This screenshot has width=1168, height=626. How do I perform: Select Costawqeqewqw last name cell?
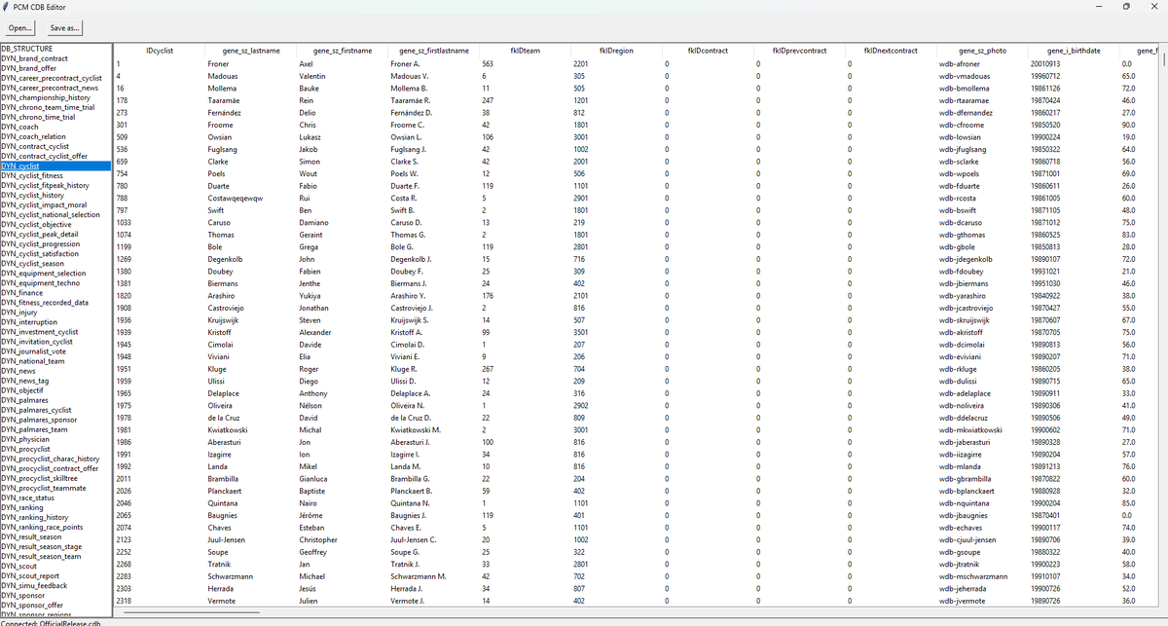(235, 198)
